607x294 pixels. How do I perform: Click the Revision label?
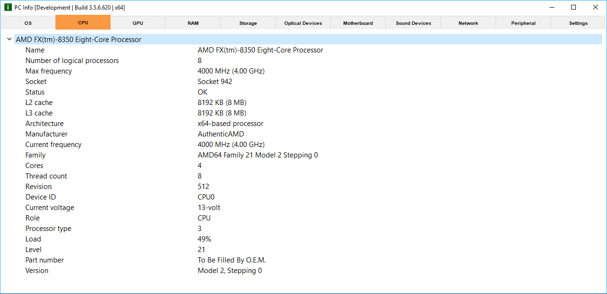click(x=38, y=187)
